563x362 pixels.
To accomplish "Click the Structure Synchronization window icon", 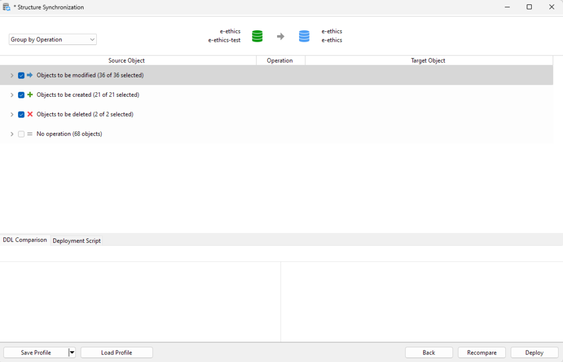I will coord(7,7).
